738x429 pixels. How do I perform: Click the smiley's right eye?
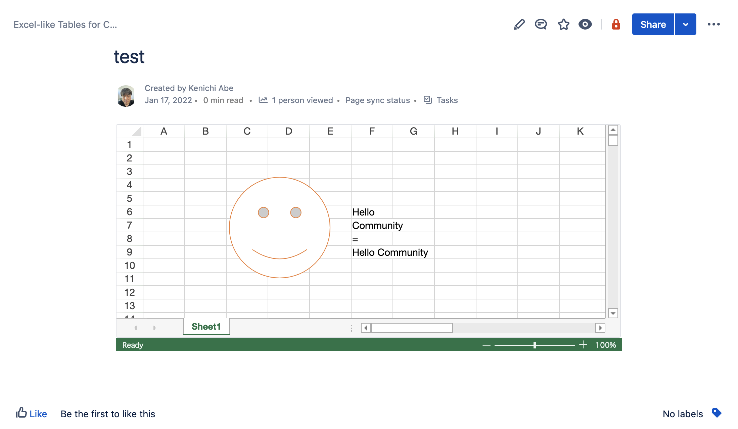point(296,212)
